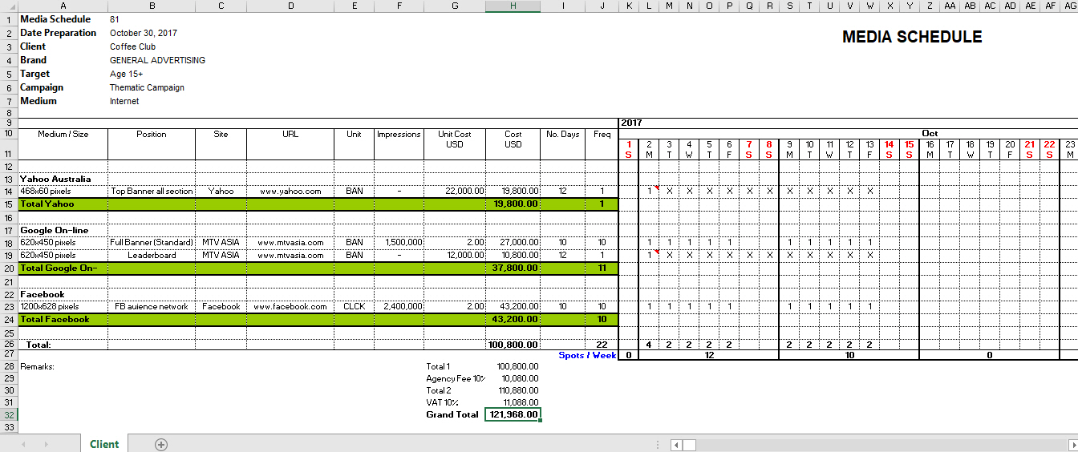
Task: Click the Total Facebook cost 43,200.00 cell
Action: pos(513,319)
